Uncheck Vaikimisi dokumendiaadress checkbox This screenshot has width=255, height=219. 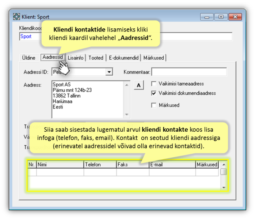pyautogui.click(x=154, y=93)
